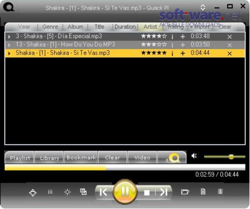Open the Library tab

click(49, 157)
